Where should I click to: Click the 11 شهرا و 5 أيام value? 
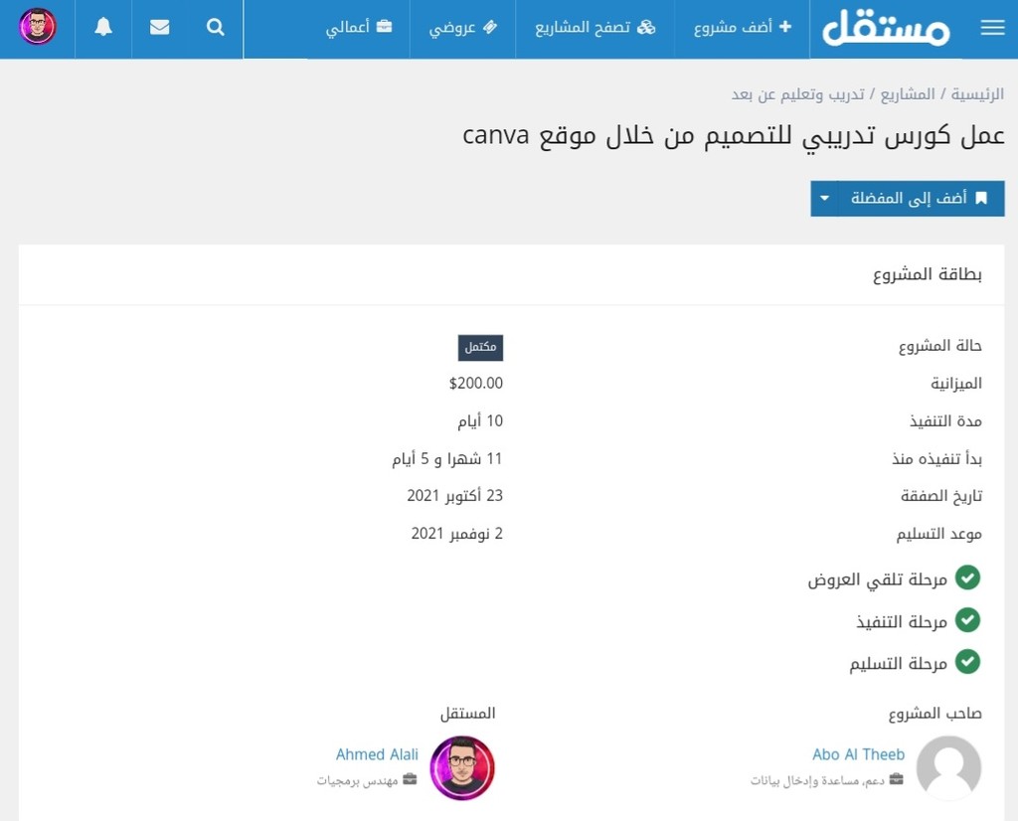(446, 459)
